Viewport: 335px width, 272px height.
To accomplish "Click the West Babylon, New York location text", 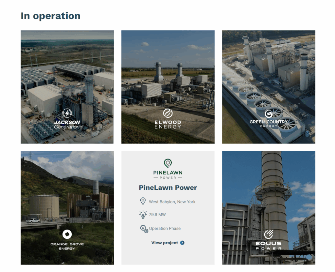I will pyautogui.click(x=172, y=202).
